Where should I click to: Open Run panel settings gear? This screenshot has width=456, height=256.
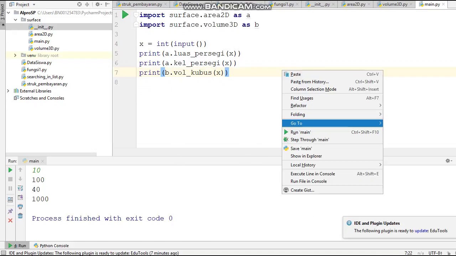[448, 161]
